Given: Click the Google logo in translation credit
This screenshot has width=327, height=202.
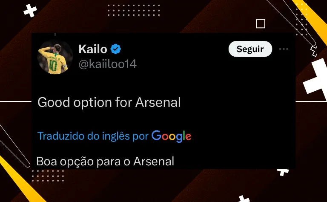Looking at the screenshot, I should point(172,136).
